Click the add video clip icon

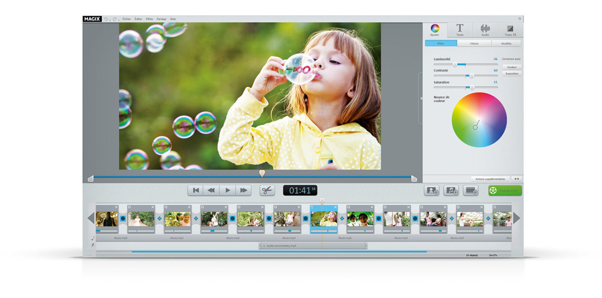[x=471, y=191]
